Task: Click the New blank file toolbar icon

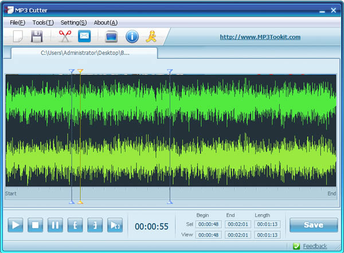Action: coord(18,37)
